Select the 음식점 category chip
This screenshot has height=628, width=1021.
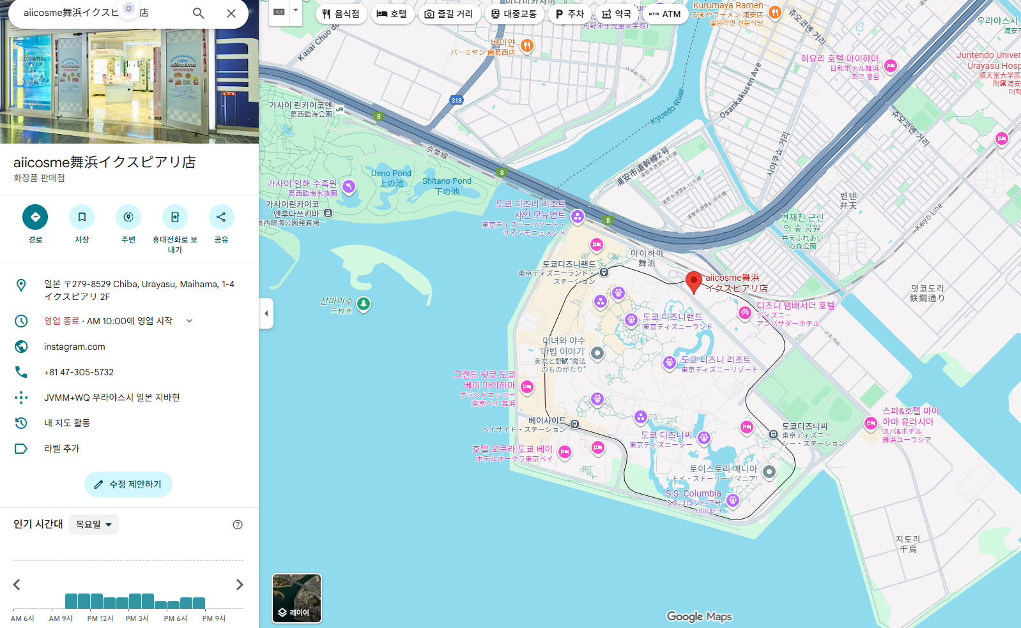[x=341, y=14]
